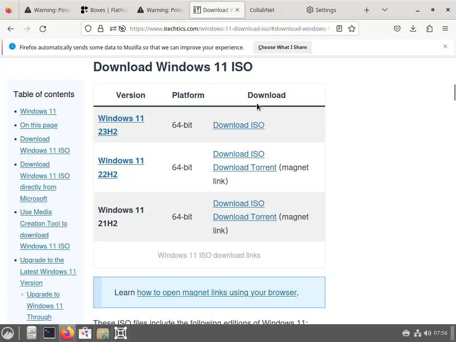Download ISO for Windows 11 23H2
The height and width of the screenshot is (342, 456).
(x=239, y=125)
